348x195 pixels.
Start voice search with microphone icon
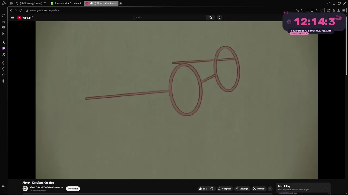(220, 18)
